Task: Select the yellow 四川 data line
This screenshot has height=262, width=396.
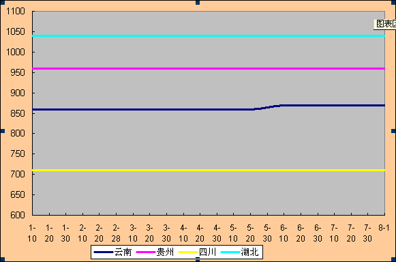Action: [209, 170]
